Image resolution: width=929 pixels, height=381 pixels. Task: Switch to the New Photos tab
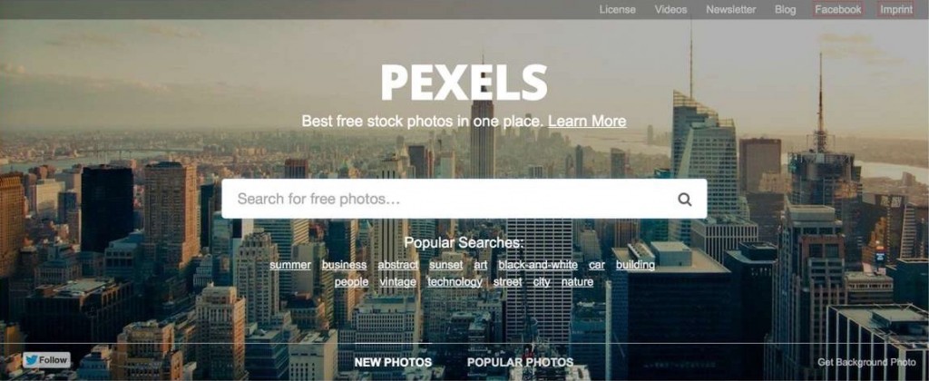coord(393,362)
